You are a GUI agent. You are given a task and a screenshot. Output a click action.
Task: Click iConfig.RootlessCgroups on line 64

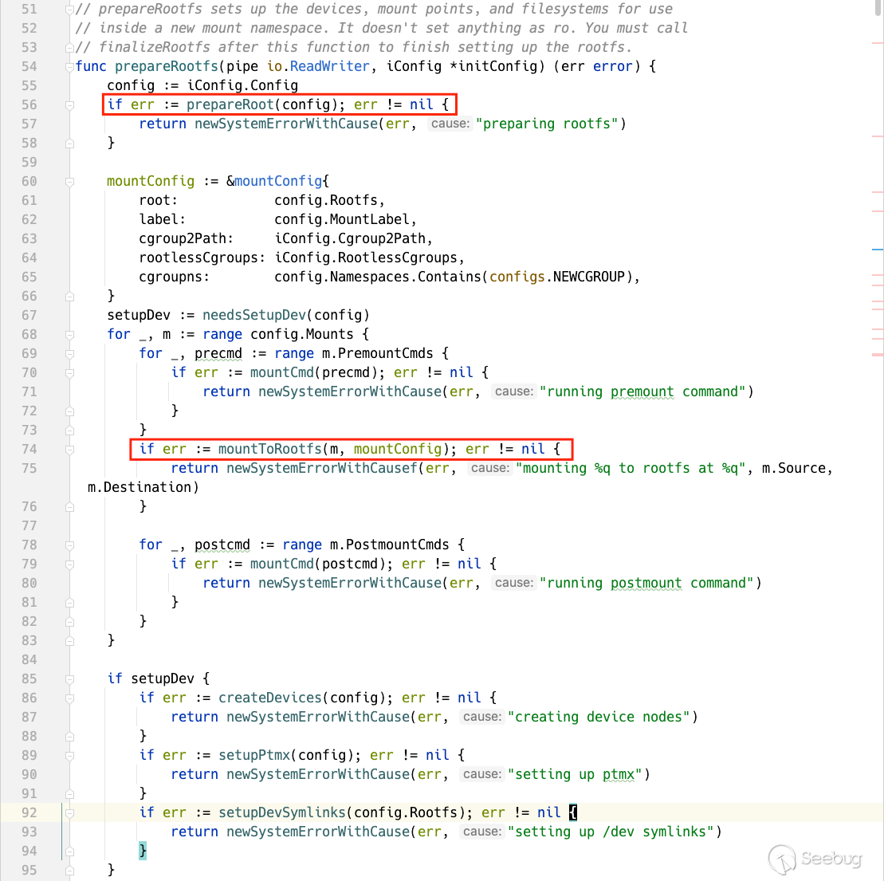coord(366,258)
